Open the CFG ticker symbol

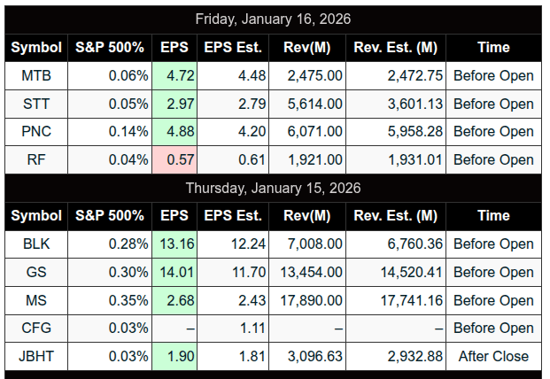(36, 328)
